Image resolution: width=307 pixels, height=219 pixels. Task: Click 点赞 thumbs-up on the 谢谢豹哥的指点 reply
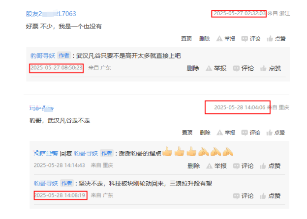pos(263,166)
